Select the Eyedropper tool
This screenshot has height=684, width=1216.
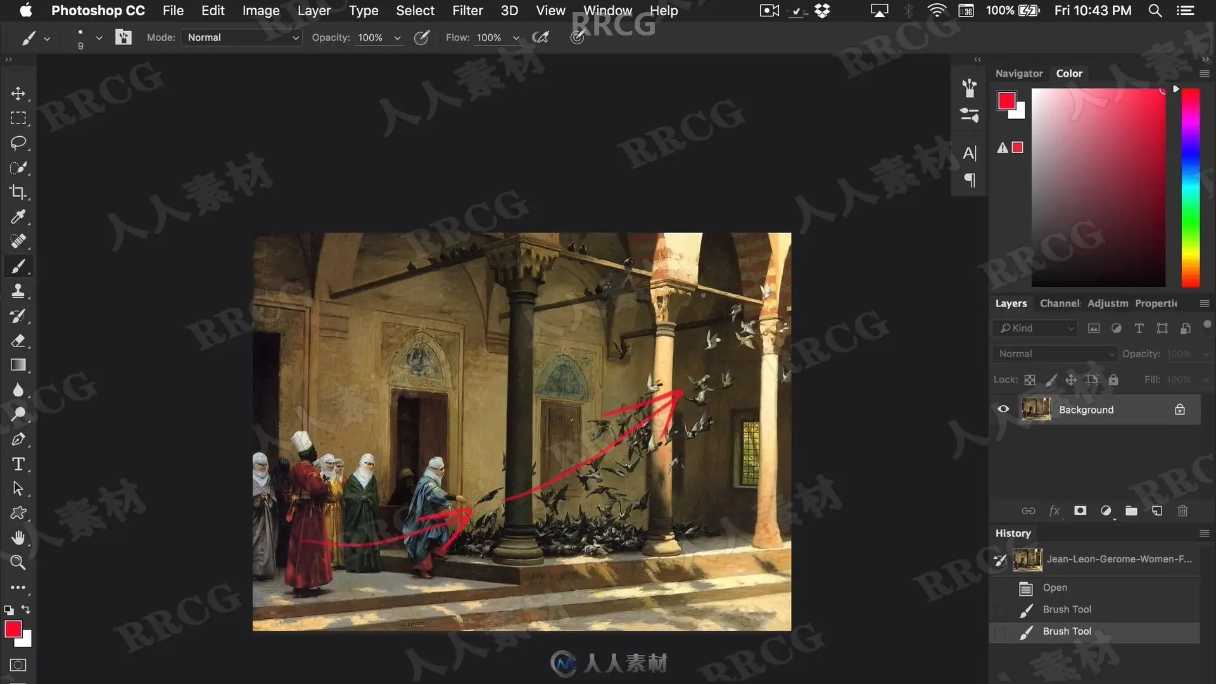click(x=18, y=217)
